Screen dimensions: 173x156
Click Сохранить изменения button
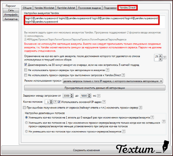coord(86,150)
